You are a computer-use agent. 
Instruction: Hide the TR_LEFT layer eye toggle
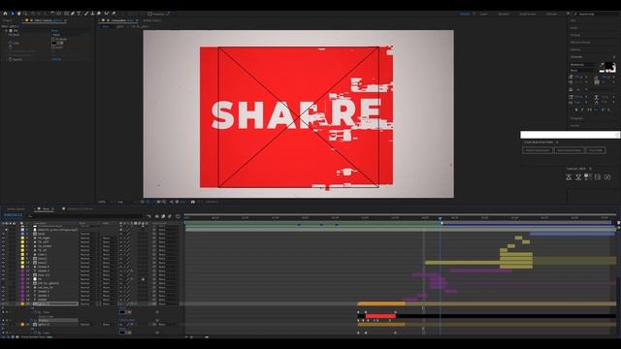tap(3, 242)
